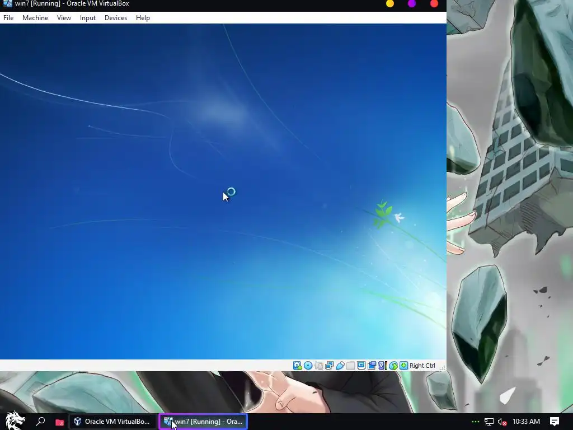
Task: Open taskbar search magnifier
Action: (40, 422)
